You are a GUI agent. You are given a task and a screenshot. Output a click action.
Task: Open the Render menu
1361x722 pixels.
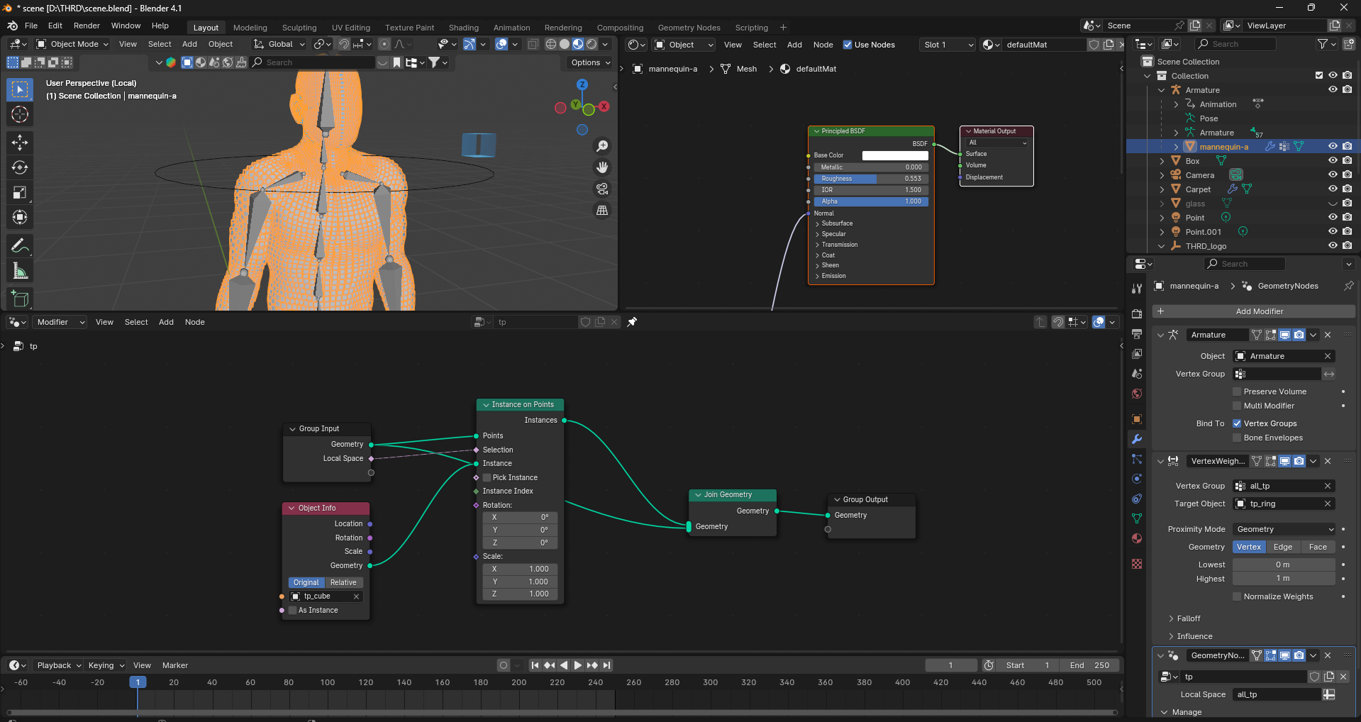click(87, 26)
